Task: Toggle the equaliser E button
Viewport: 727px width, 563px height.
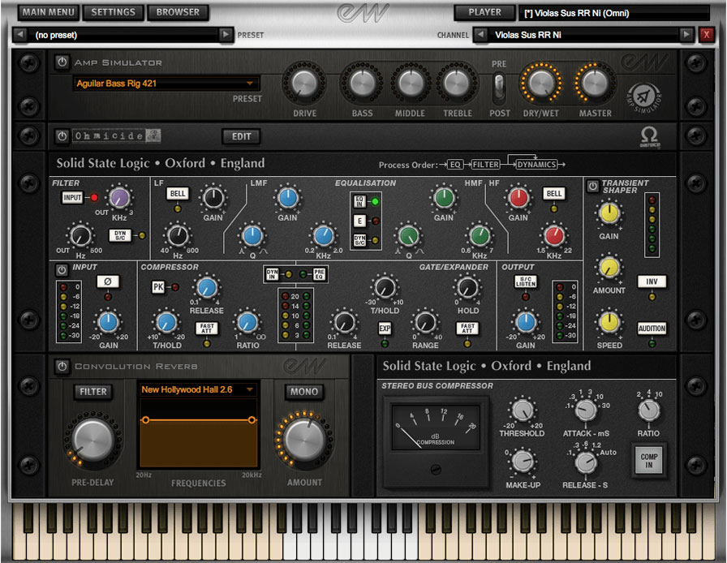Action: [359, 221]
